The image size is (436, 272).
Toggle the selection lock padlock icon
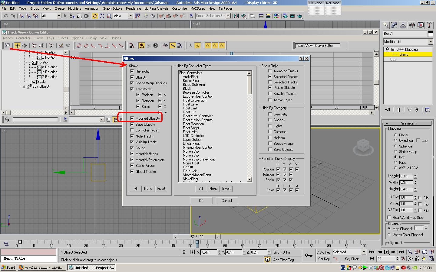point(184,252)
